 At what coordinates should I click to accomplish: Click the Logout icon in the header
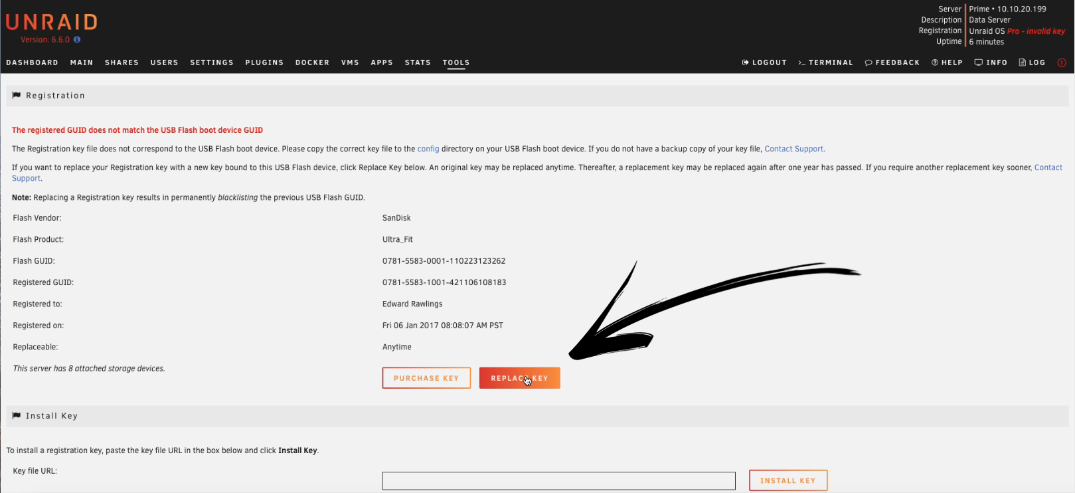746,62
